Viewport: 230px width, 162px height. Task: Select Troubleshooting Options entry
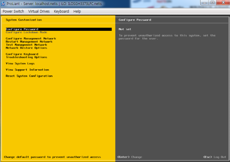[x=26, y=57]
